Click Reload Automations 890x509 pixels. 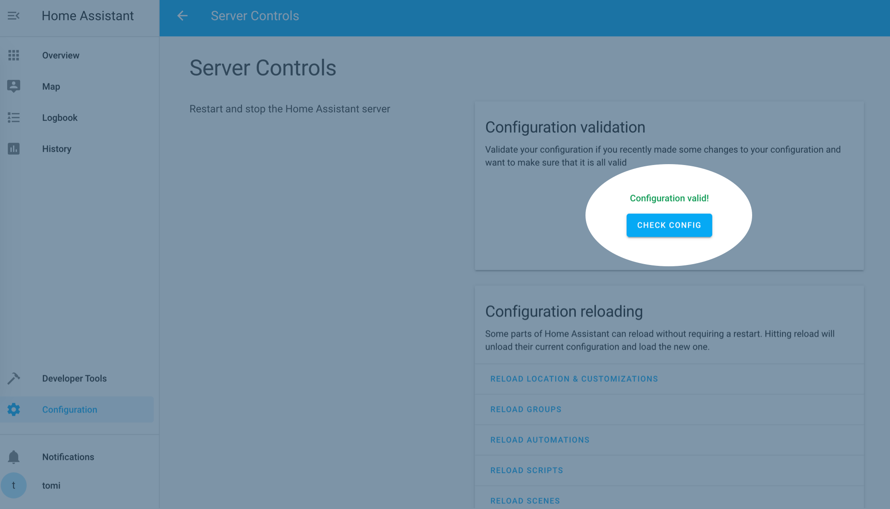(539, 440)
